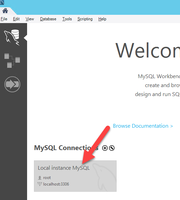180x200 pixels.
Task: Click the MySQL Workbench app icon in title bar
Action: (2, 2)
